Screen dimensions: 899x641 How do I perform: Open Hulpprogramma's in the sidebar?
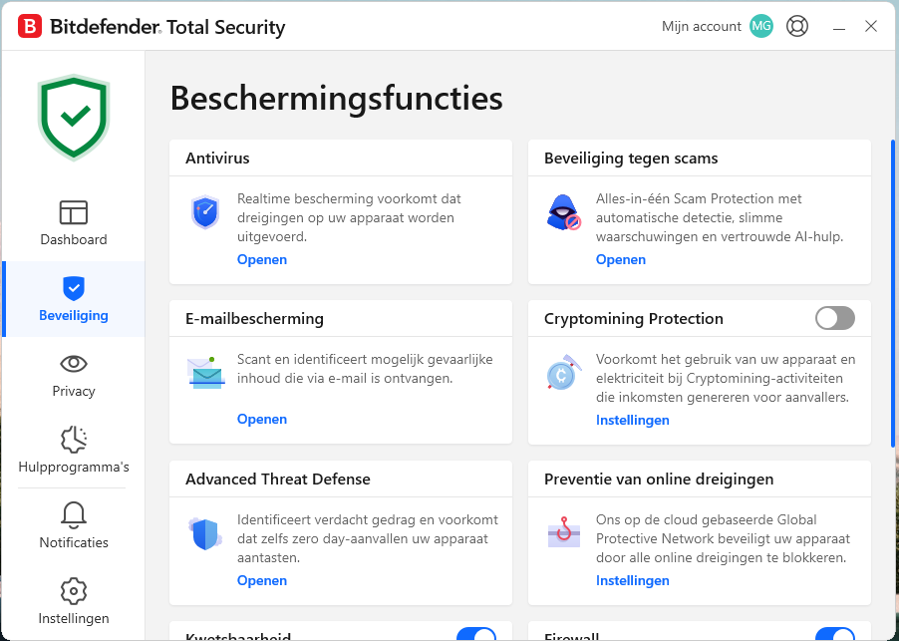point(74,451)
